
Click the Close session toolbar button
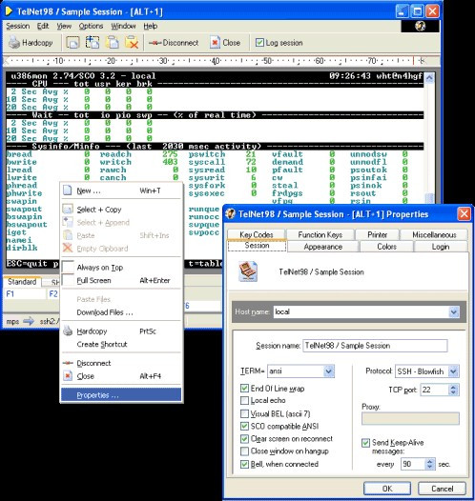225,43
